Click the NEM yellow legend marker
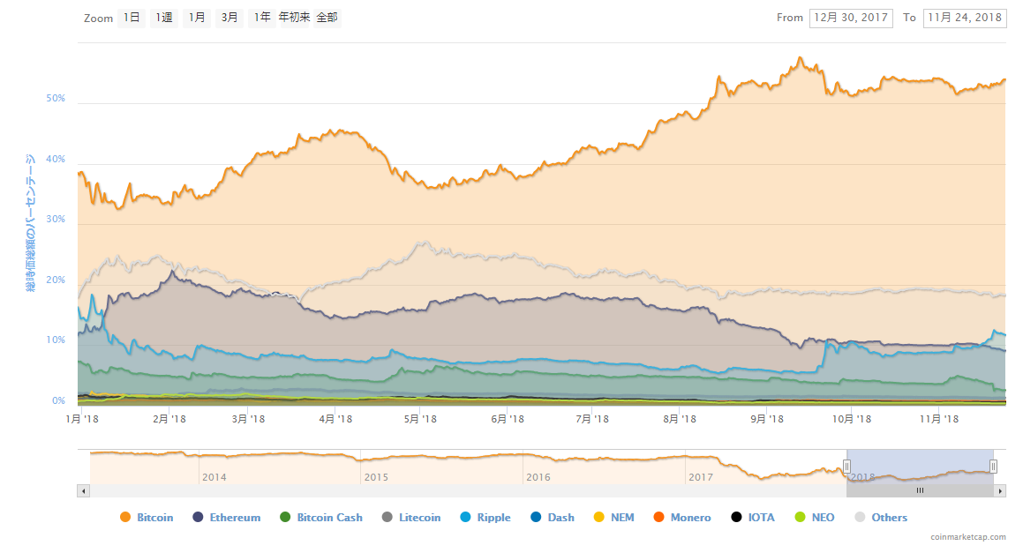 (x=598, y=518)
